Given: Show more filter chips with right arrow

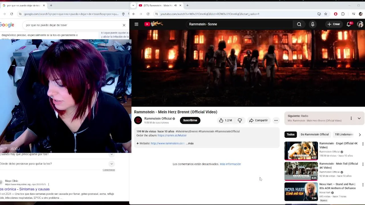Looking at the screenshot, I should (x=360, y=135).
